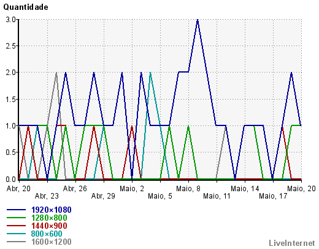The width and height of the screenshot is (319, 249).
Task: Click the gray 1600×1200 legend line swatch
Action: [17, 242]
